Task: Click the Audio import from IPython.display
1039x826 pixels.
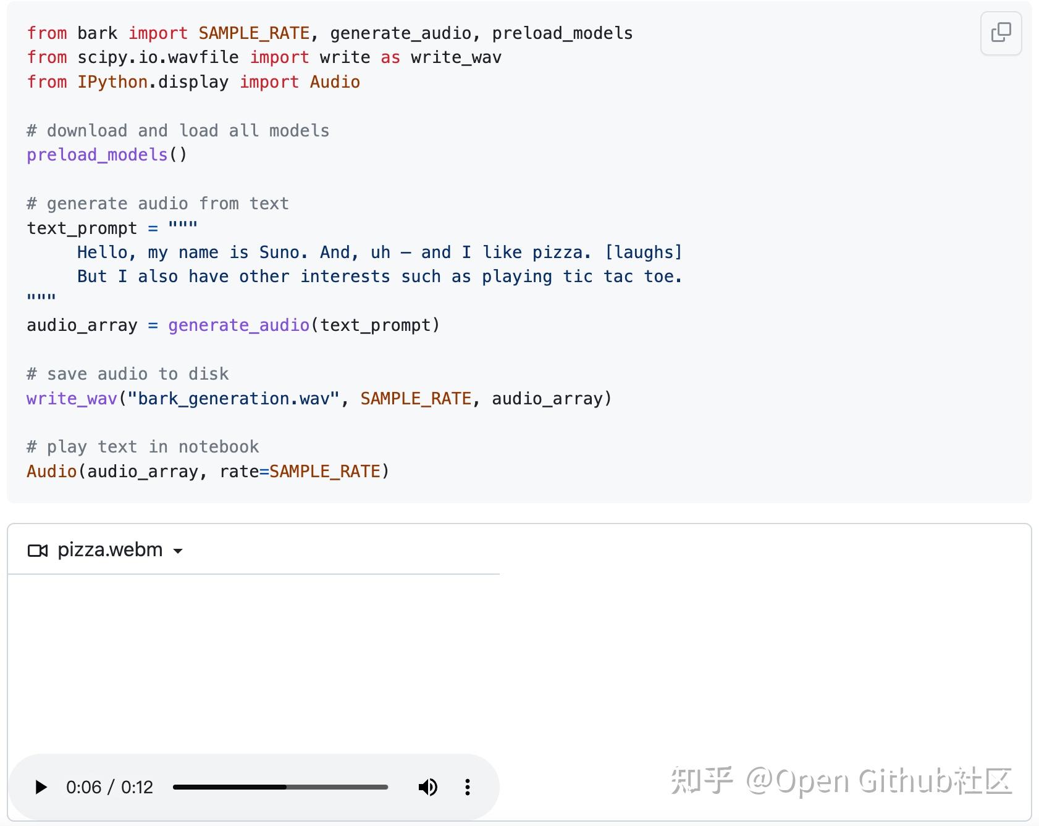Action: click(x=334, y=81)
